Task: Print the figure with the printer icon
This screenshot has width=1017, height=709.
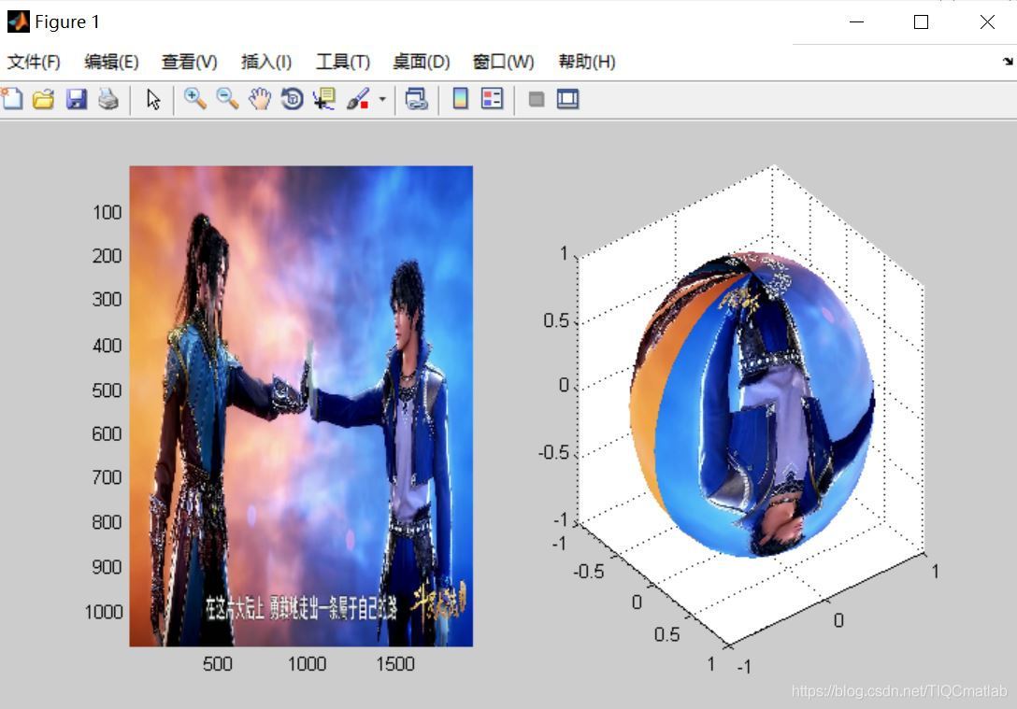Action: (108, 99)
